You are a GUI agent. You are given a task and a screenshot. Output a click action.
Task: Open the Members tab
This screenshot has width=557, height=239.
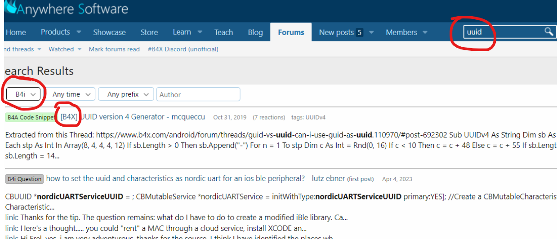[x=401, y=32]
